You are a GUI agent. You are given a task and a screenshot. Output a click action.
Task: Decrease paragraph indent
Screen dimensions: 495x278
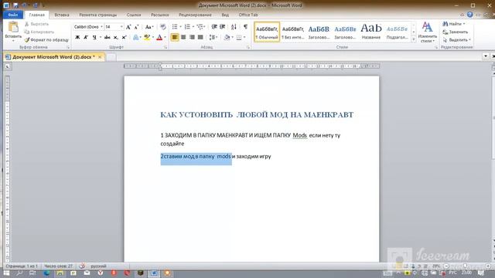tap(214, 27)
